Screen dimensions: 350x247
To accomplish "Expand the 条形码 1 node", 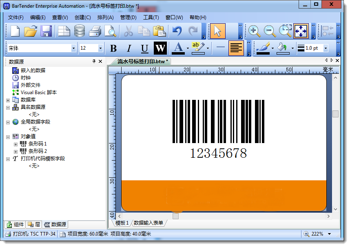I will (16, 144).
